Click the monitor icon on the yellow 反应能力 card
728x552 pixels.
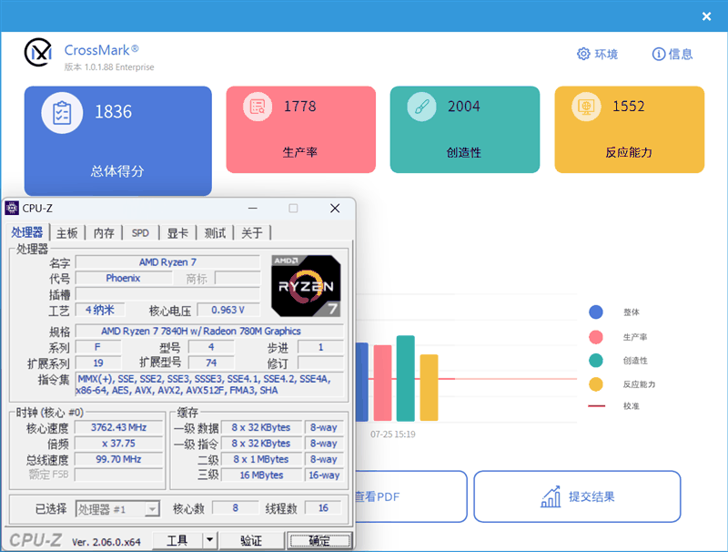(586, 107)
